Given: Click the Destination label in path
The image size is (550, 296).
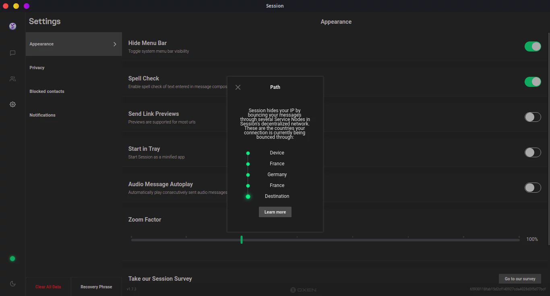Looking at the screenshot, I should point(277,196).
